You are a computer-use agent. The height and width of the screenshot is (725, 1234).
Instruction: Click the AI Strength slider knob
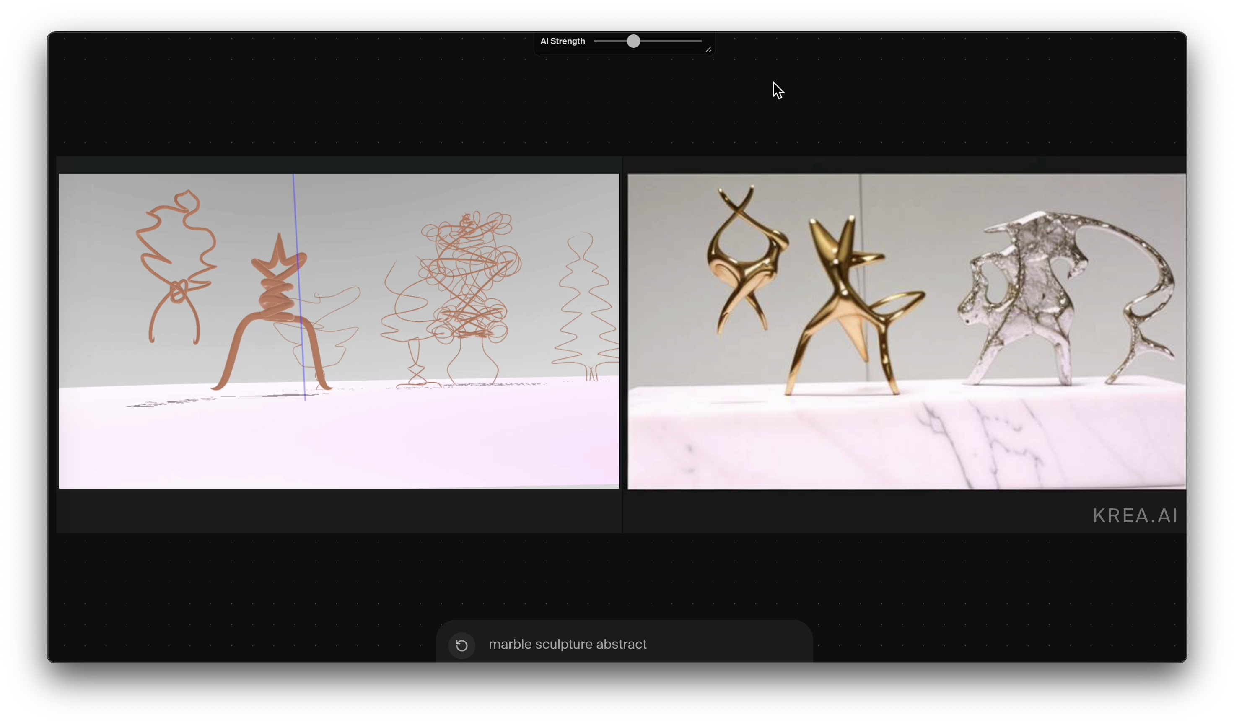(633, 41)
